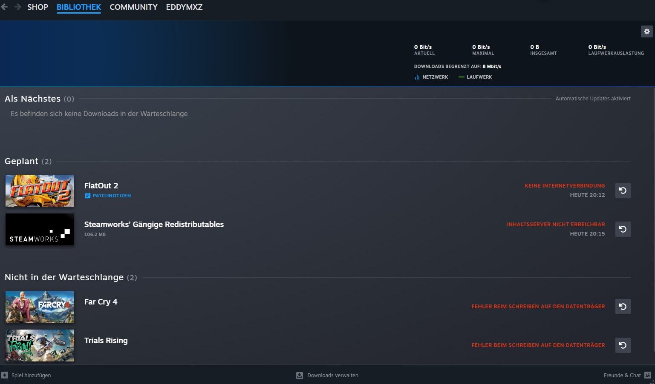
Task: Toggle the NETZWERK graph legend
Action: [x=431, y=77]
